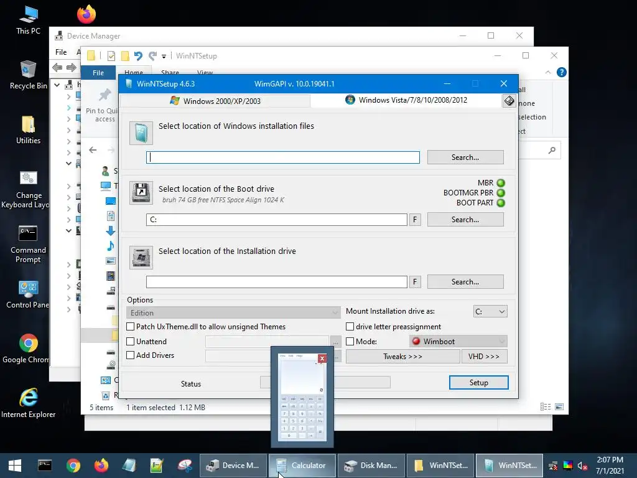Collapse the Explorer ribbon chevron
The image size is (637, 478).
tap(548, 72)
